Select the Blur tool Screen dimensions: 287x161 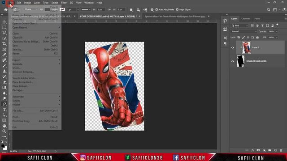click(4, 93)
